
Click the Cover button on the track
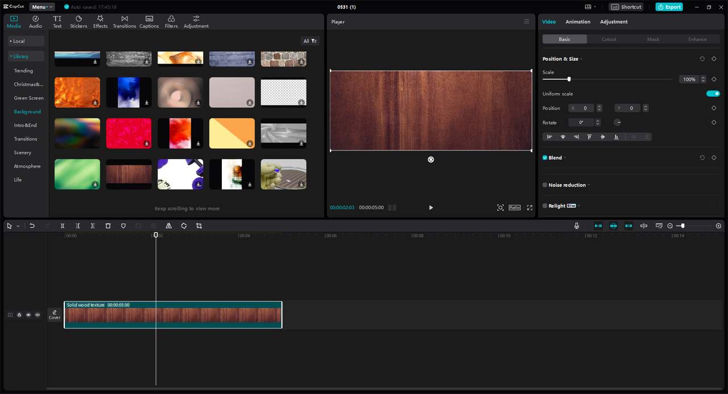tap(55, 314)
